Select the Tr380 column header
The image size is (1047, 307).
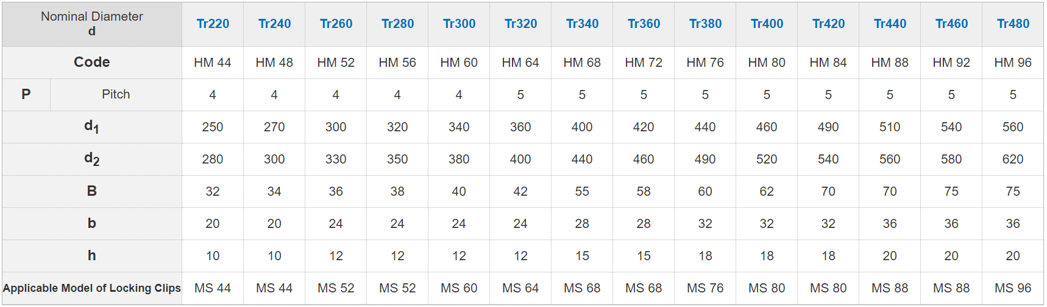(705, 24)
